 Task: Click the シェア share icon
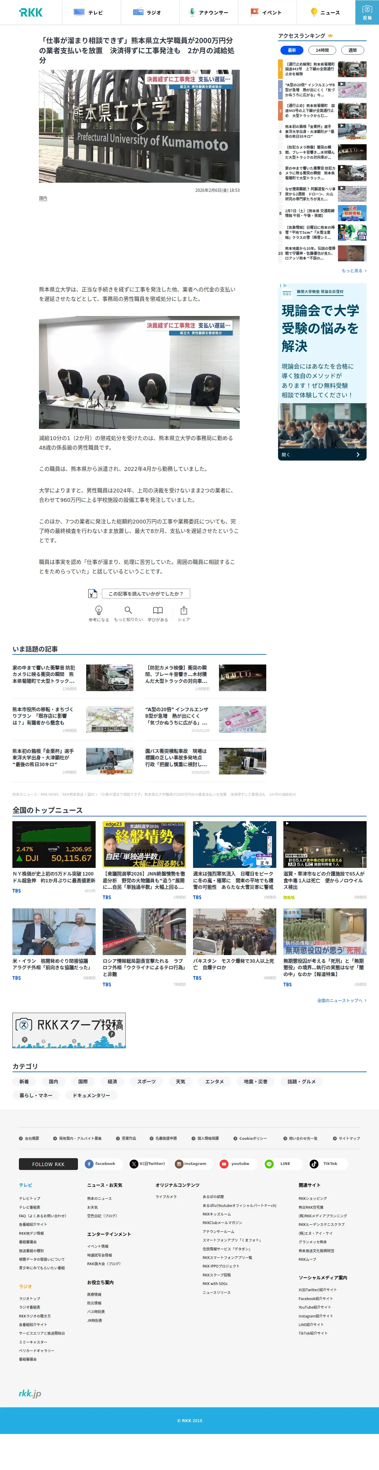(x=184, y=613)
